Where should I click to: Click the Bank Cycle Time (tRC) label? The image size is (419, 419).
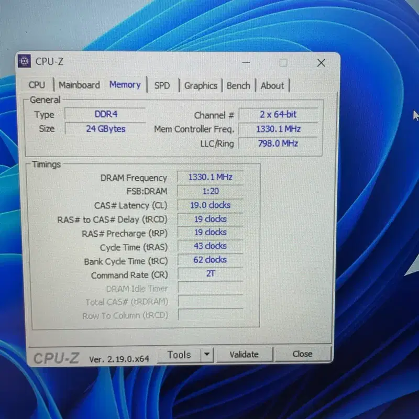(x=126, y=261)
